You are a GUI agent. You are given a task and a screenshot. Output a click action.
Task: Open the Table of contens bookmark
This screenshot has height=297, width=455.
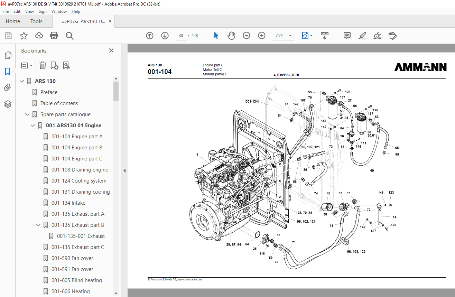[x=59, y=103]
